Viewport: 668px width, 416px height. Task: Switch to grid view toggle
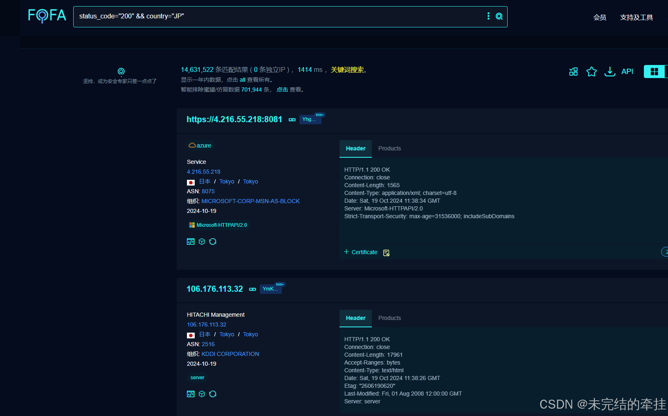click(x=654, y=72)
